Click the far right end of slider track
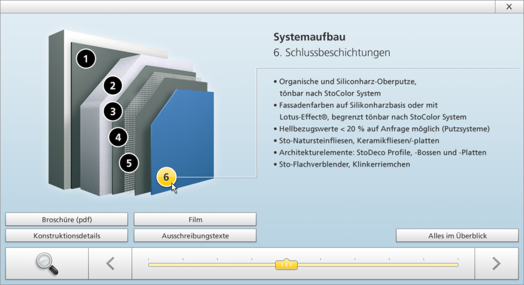524x285 pixels. pyautogui.click(x=456, y=264)
